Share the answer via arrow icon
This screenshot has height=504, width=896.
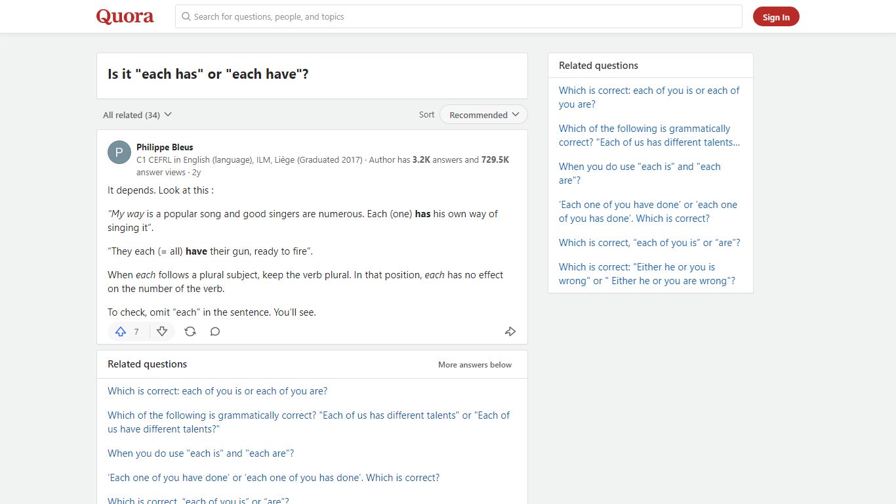[x=510, y=331]
